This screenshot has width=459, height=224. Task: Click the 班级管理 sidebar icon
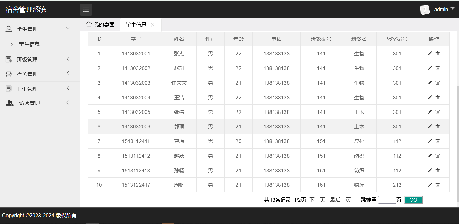pos(8,59)
